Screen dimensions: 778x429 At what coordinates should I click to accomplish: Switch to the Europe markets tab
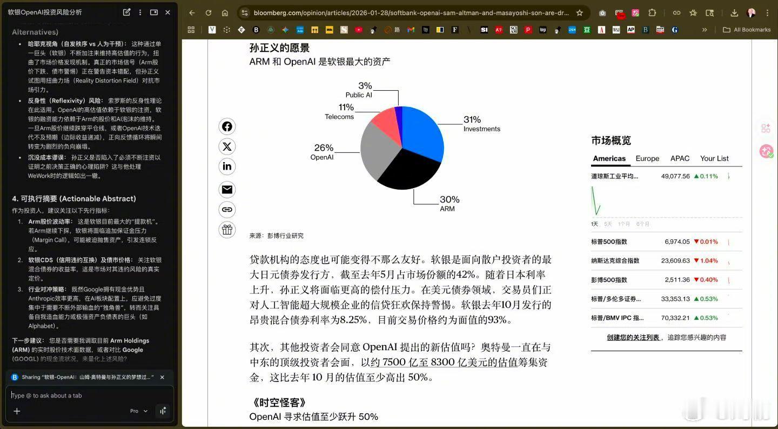pos(647,158)
